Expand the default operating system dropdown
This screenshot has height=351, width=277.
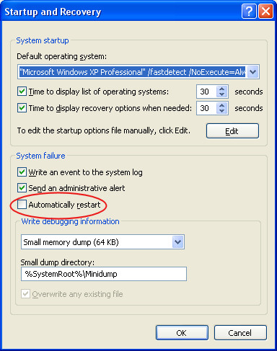click(x=252, y=71)
